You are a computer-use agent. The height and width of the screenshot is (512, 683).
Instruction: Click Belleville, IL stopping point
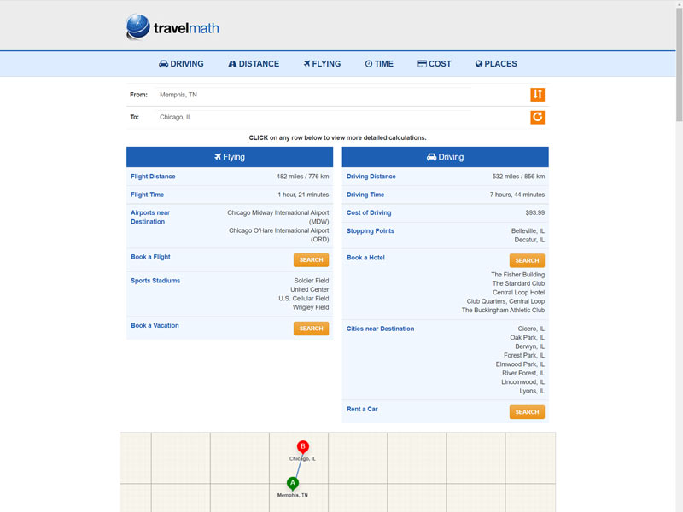tap(528, 230)
